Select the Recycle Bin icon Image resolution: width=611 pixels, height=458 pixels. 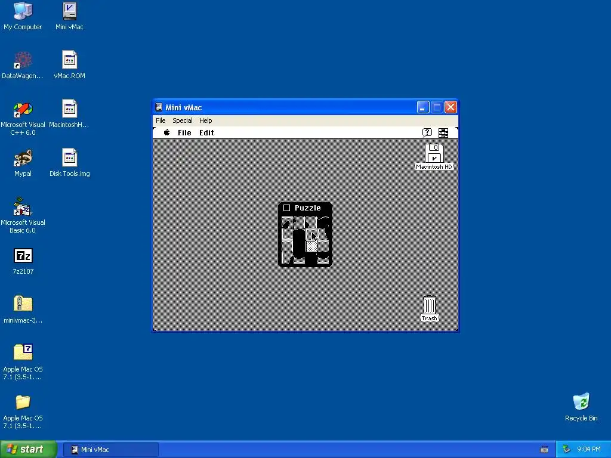[581, 407]
